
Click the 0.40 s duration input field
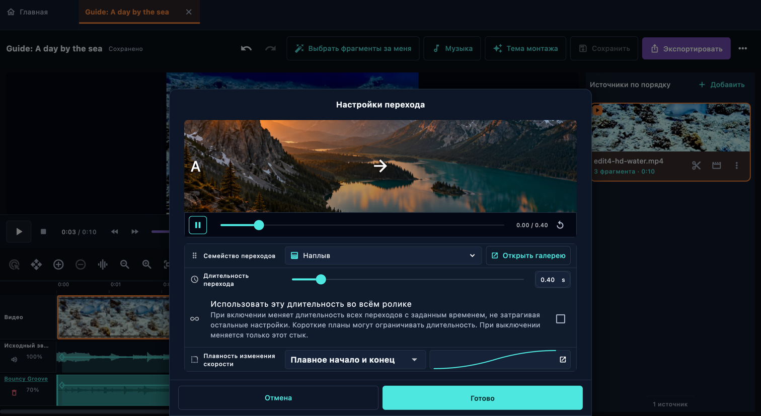pos(552,280)
